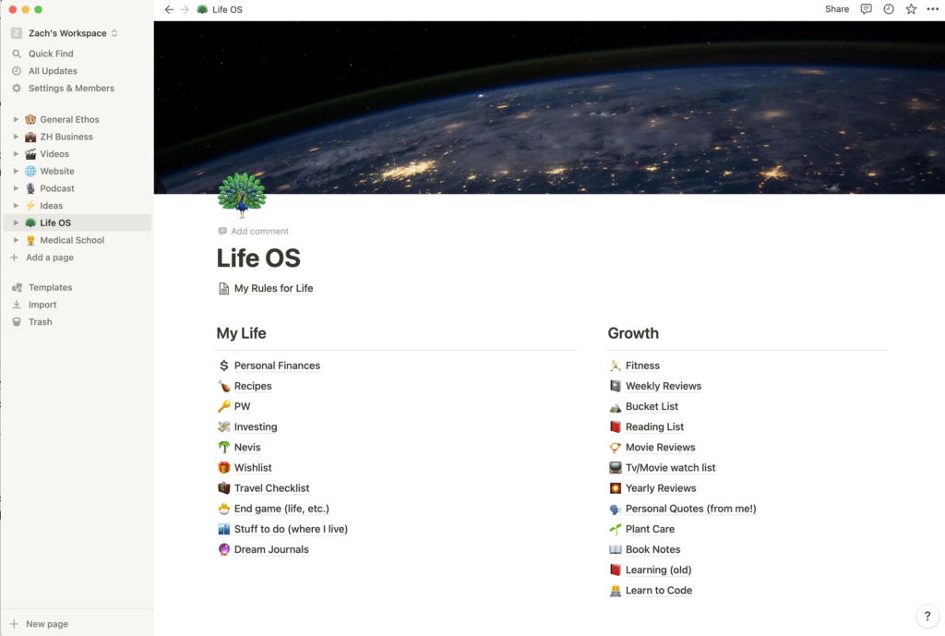Open page history clock icon
The width and height of the screenshot is (945, 636).
point(889,9)
